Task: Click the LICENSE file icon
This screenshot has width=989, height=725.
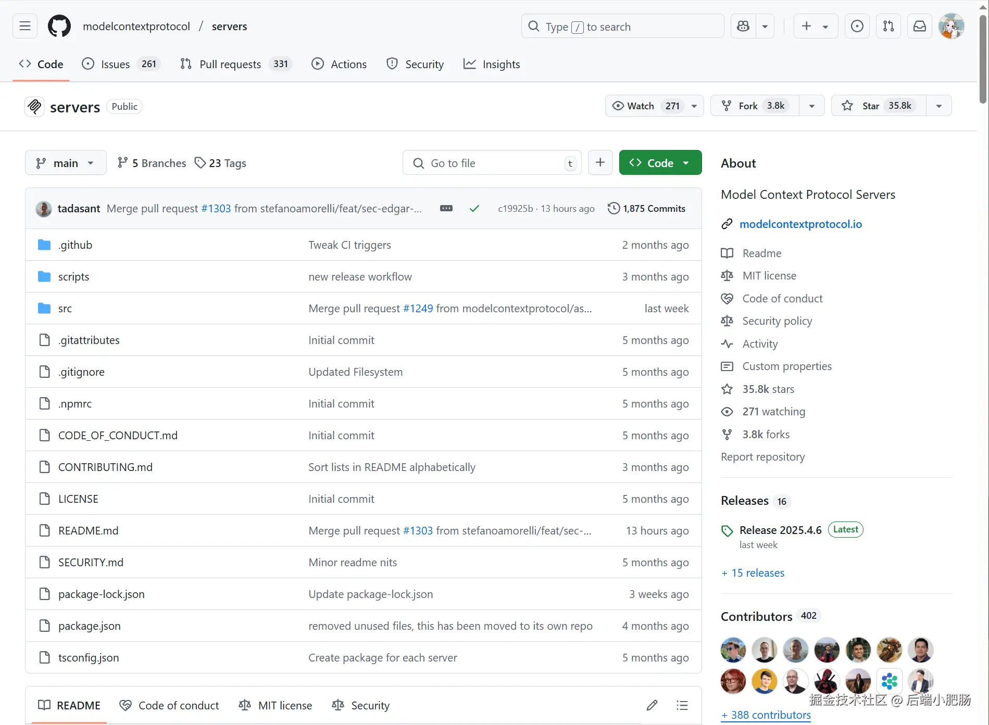Action: (x=45, y=499)
